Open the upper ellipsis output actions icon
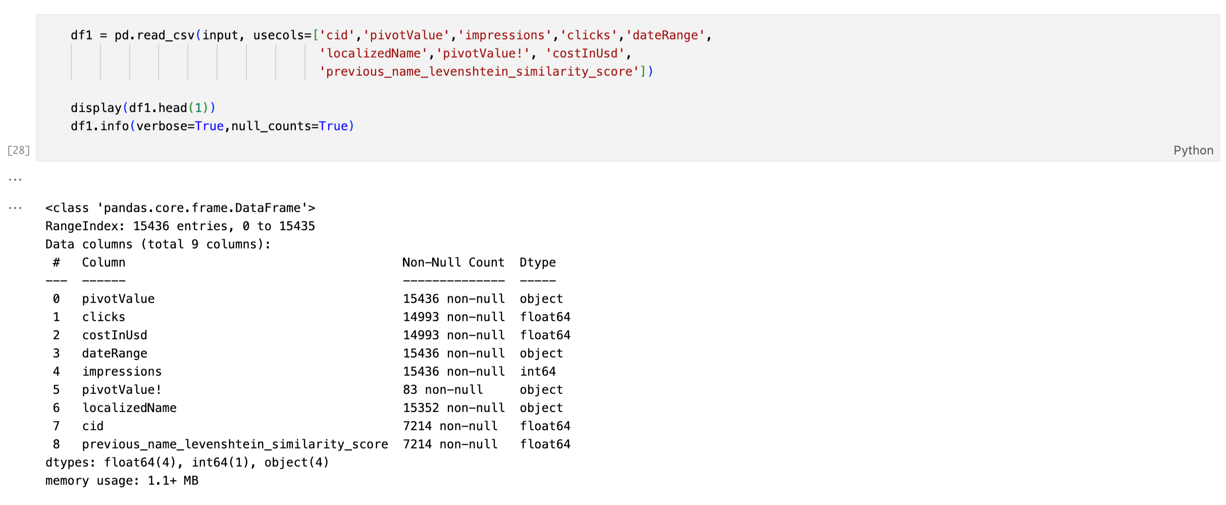Screen dimensions: 1226x505 (15, 180)
